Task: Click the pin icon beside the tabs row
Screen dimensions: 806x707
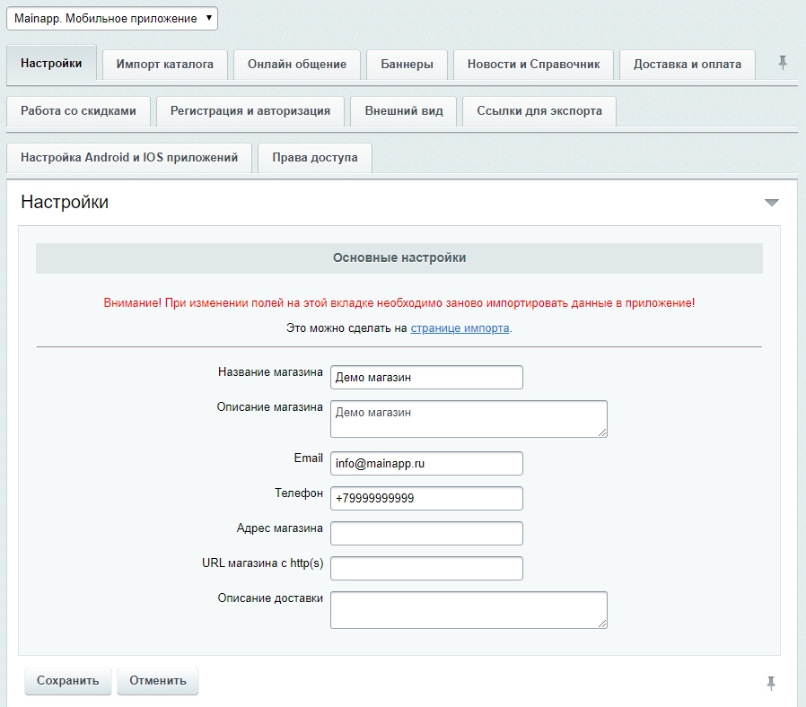Action: pyautogui.click(x=783, y=63)
